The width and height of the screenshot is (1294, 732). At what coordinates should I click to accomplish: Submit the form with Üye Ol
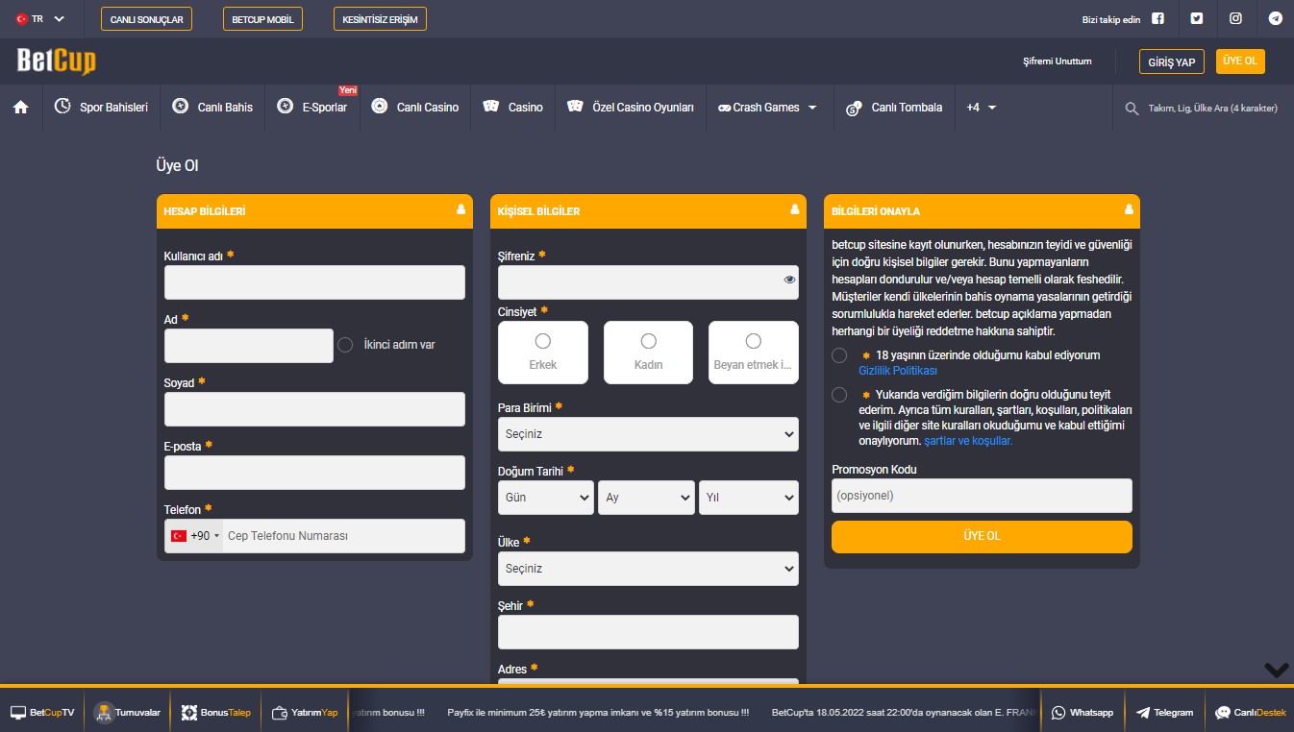click(982, 536)
